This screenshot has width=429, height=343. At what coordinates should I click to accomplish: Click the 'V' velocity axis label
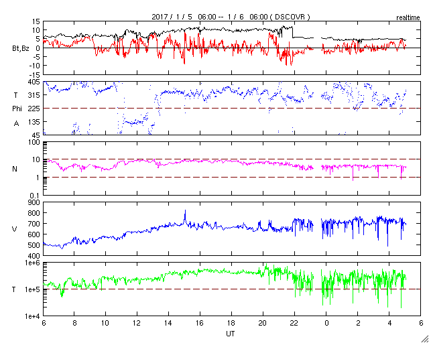(15, 229)
